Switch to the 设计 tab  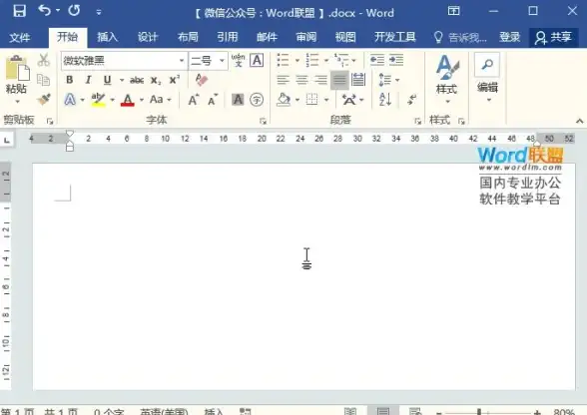tap(148, 37)
